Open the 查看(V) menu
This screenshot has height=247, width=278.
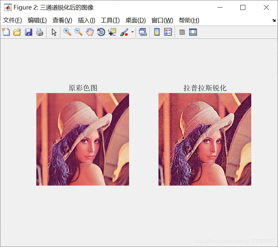62,20
